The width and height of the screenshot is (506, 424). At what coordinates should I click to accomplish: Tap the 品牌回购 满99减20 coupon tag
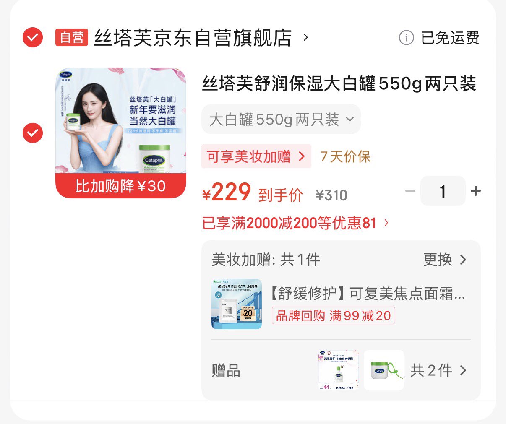click(334, 315)
